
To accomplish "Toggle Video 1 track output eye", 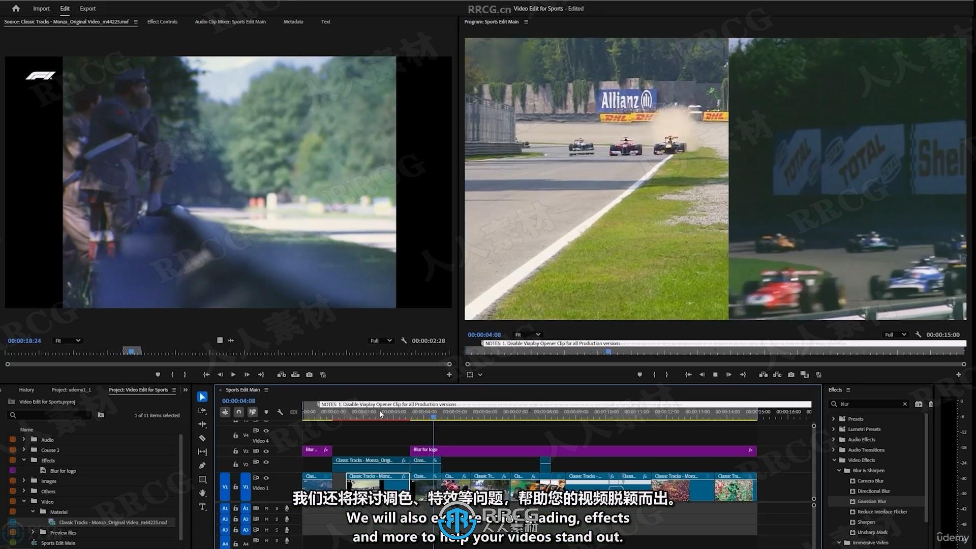I will [x=266, y=478].
